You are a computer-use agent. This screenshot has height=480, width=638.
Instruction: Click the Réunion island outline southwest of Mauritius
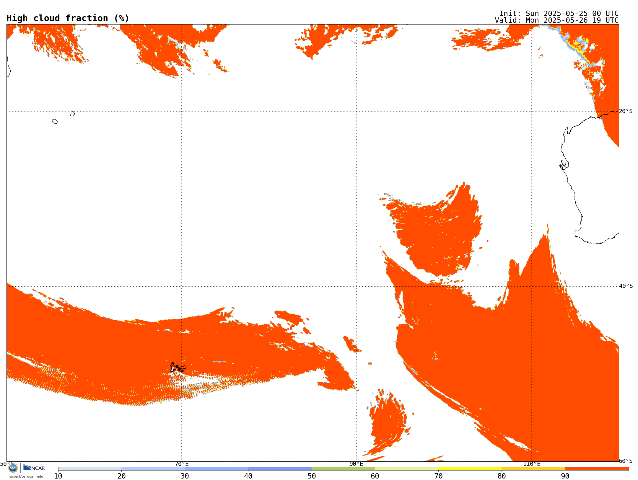pos(55,121)
